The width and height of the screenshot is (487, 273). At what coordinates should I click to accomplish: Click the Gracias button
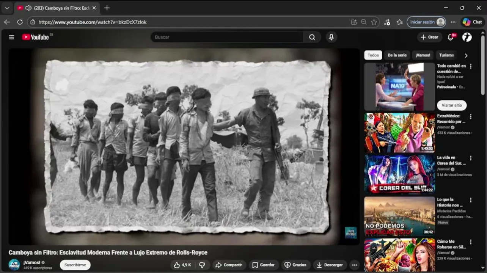[x=295, y=265]
